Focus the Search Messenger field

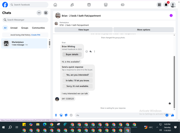click(x=25, y=20)
